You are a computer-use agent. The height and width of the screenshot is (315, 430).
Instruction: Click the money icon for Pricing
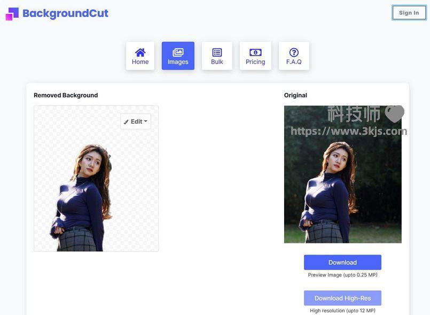(255, 52)
